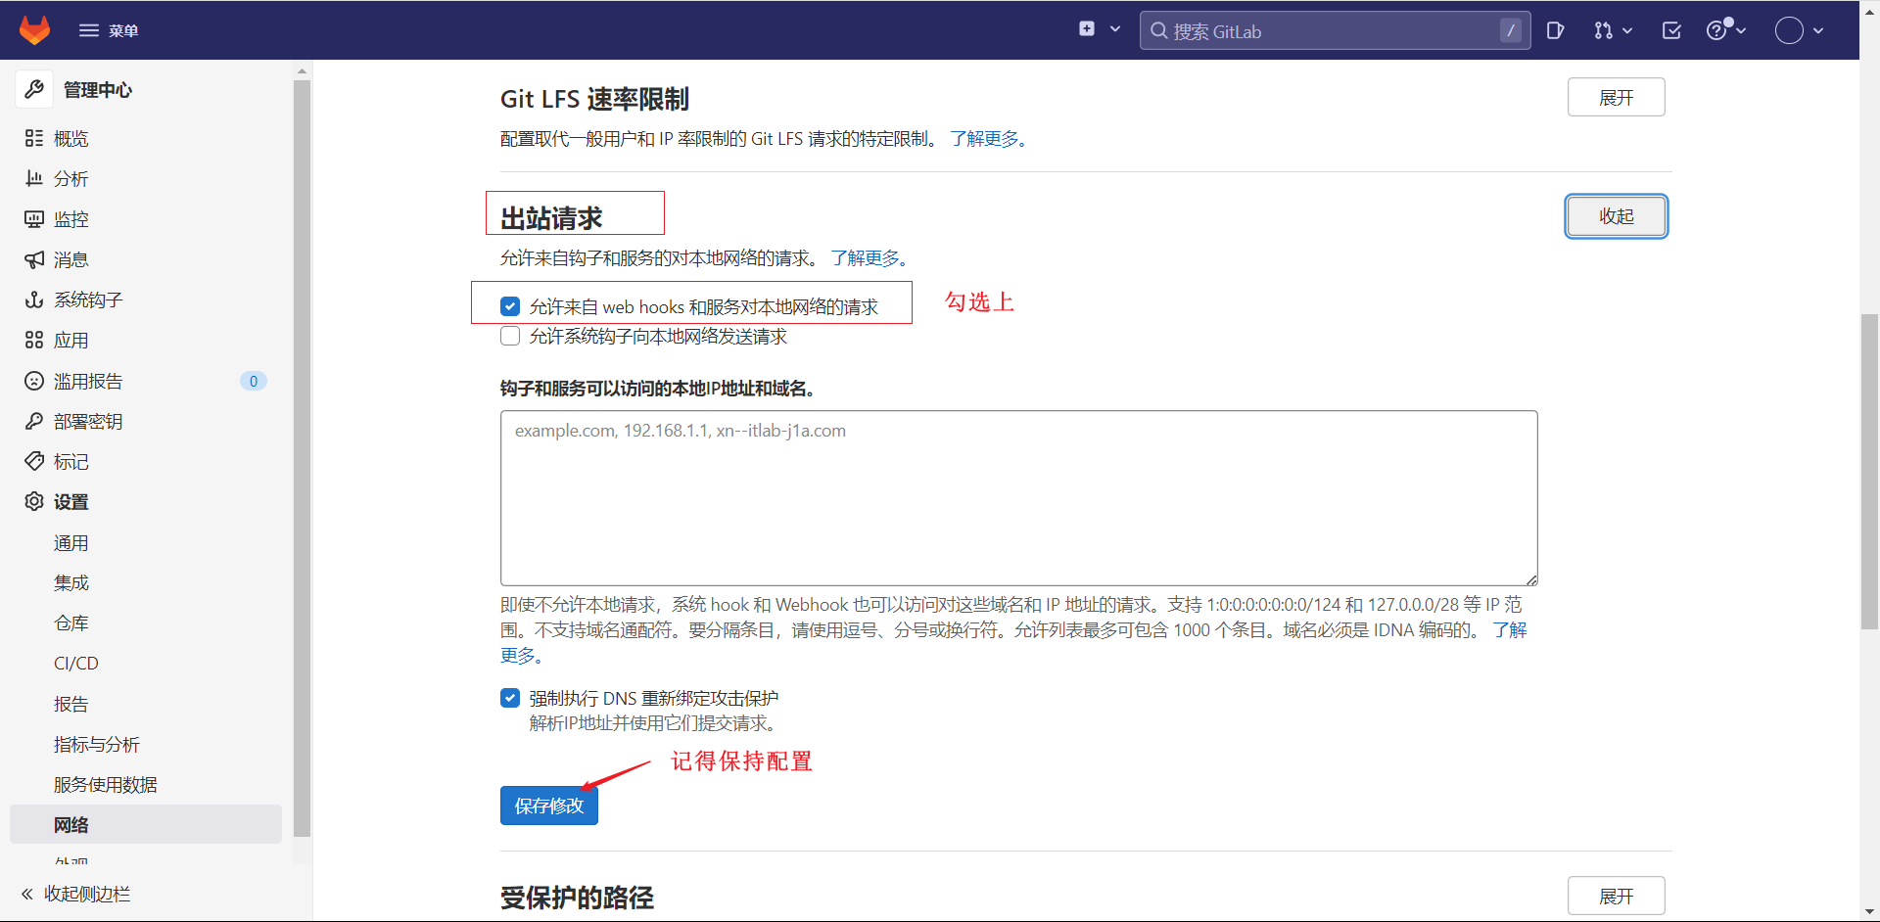The image size is (1880, 922).
Task: Open the merge requests icon
Action: tap(1603, 31)
